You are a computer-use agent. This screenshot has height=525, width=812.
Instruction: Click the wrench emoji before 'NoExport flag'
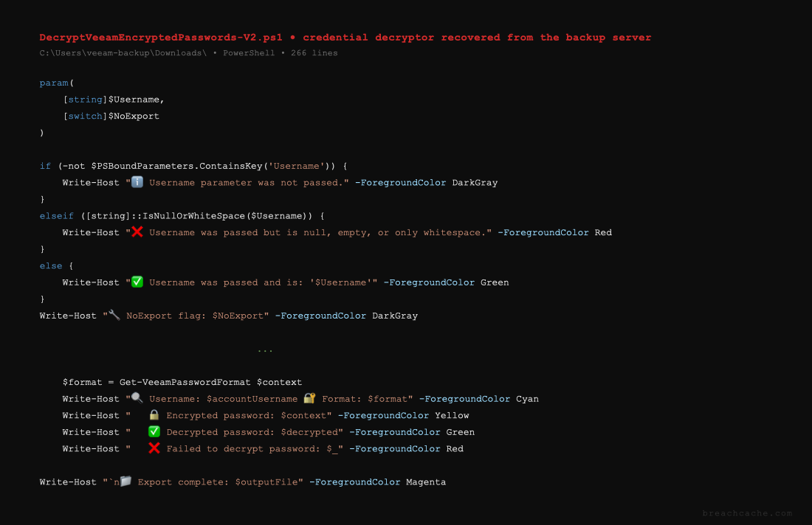pyautogui.click(x=114, y=315)
